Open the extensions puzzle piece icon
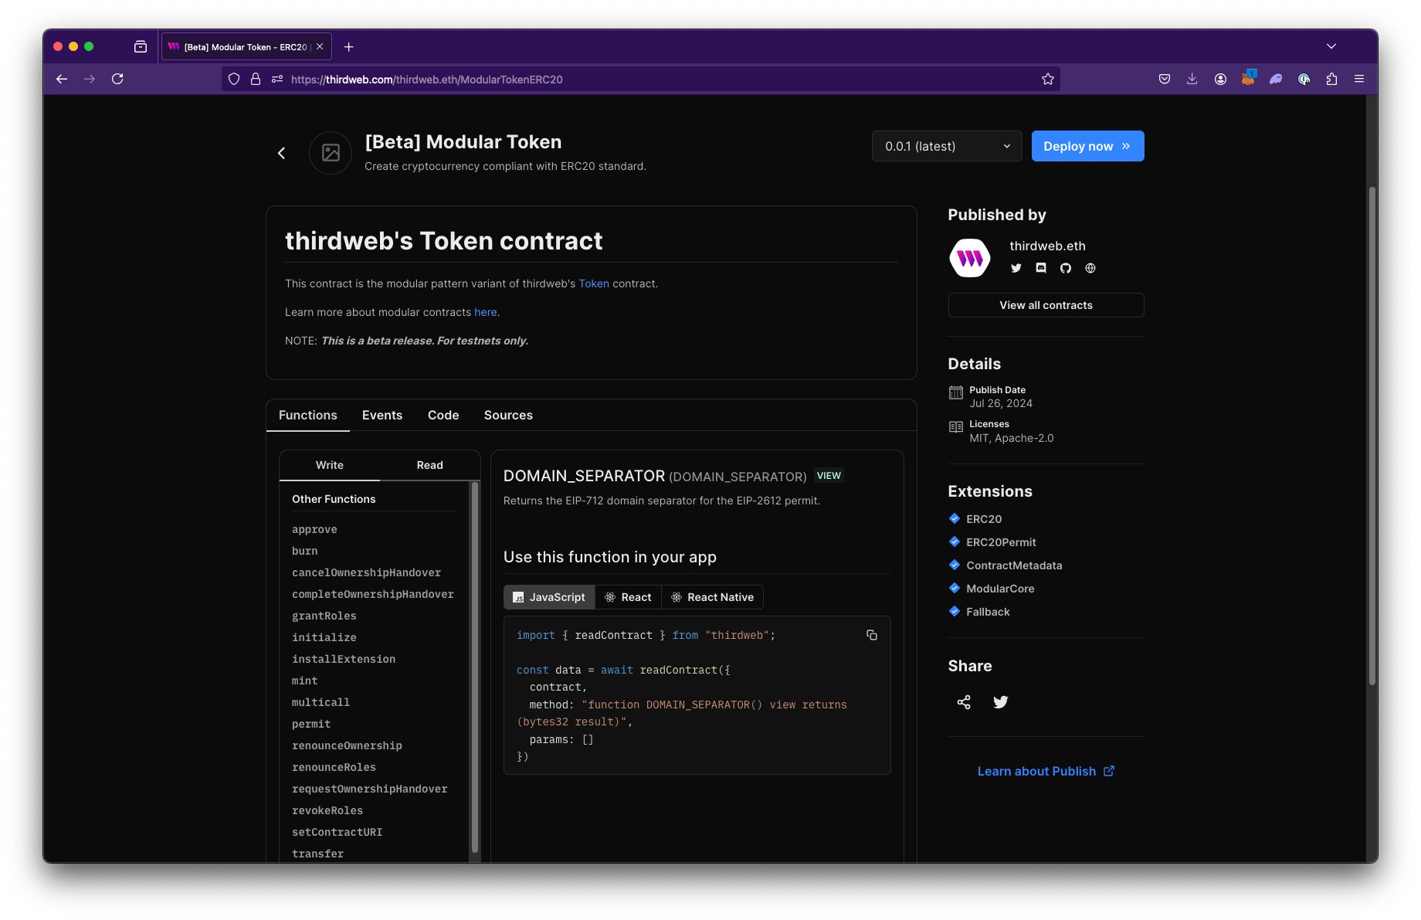The image size is (1421, 920). pyautogui.click(x=1331, y=79)
